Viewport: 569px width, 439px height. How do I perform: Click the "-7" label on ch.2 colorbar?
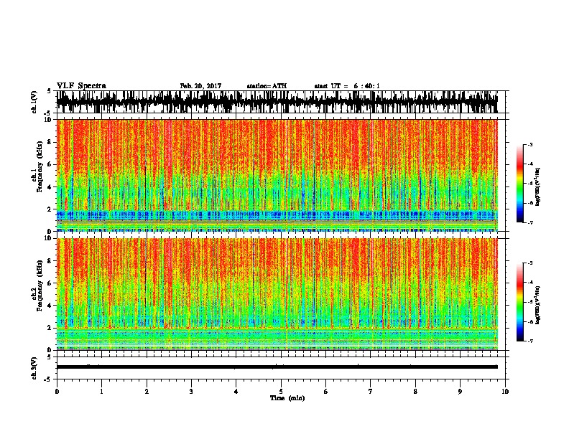tap(529, 341)
